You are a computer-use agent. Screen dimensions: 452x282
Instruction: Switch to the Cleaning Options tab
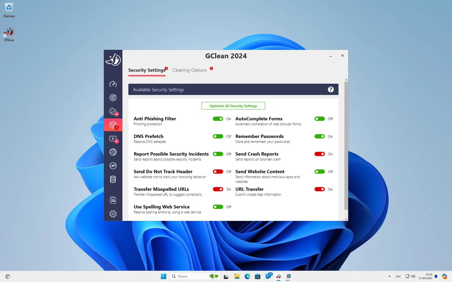pos(190,70)
